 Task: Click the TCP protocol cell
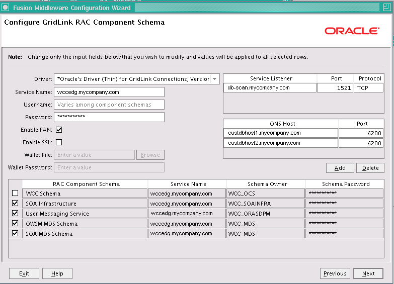coord(369,88)
